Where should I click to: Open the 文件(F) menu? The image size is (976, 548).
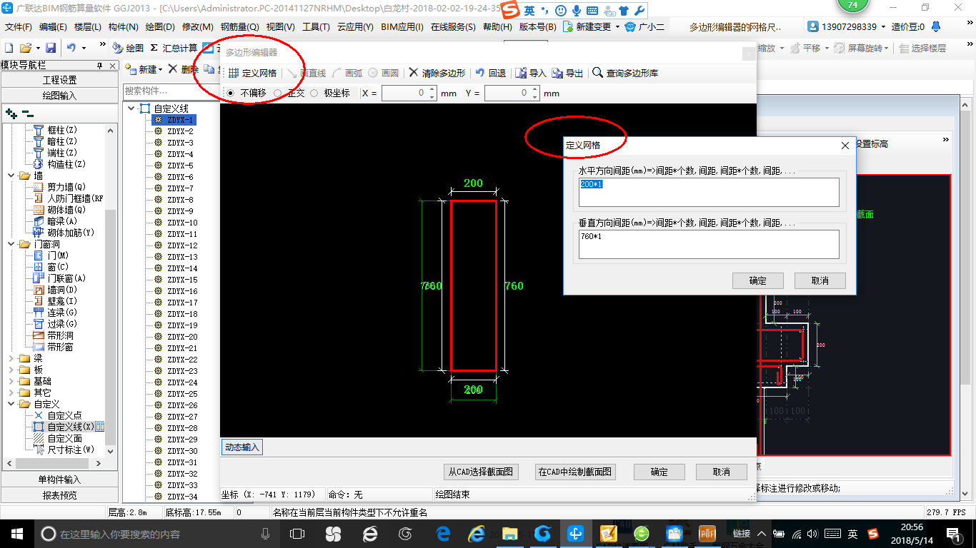19,26
